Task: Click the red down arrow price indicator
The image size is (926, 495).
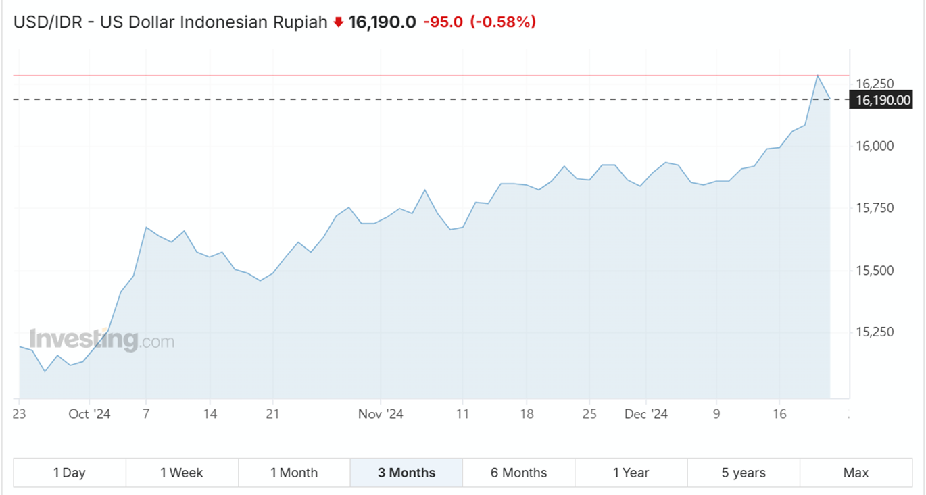Action: pyautogui.click(x=339, y=22)
